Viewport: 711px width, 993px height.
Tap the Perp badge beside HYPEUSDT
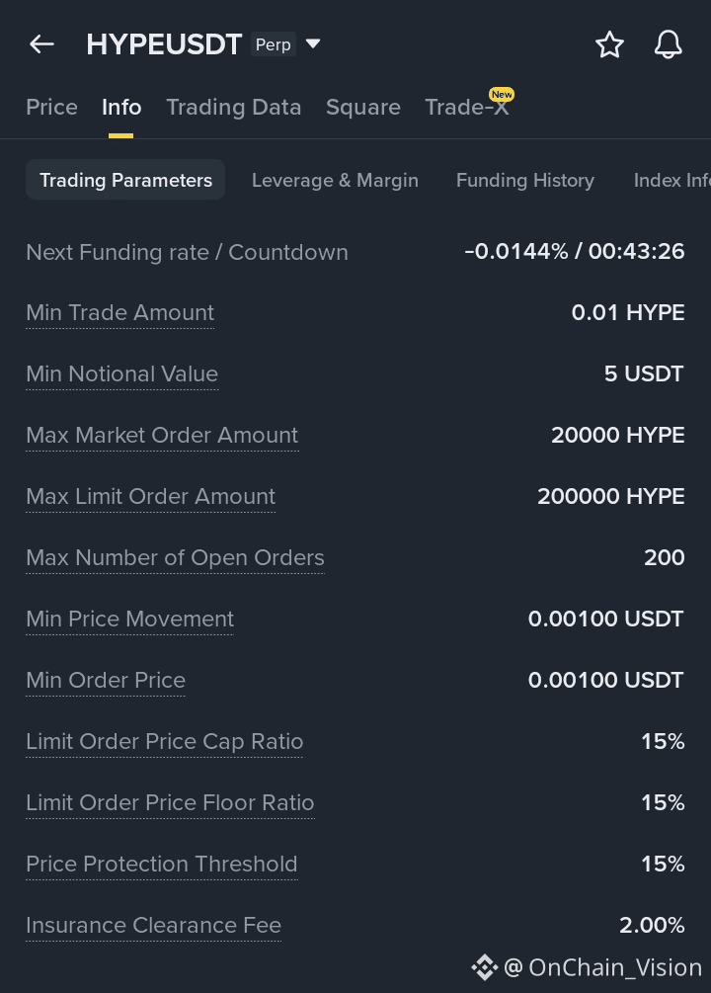[273, 44]
